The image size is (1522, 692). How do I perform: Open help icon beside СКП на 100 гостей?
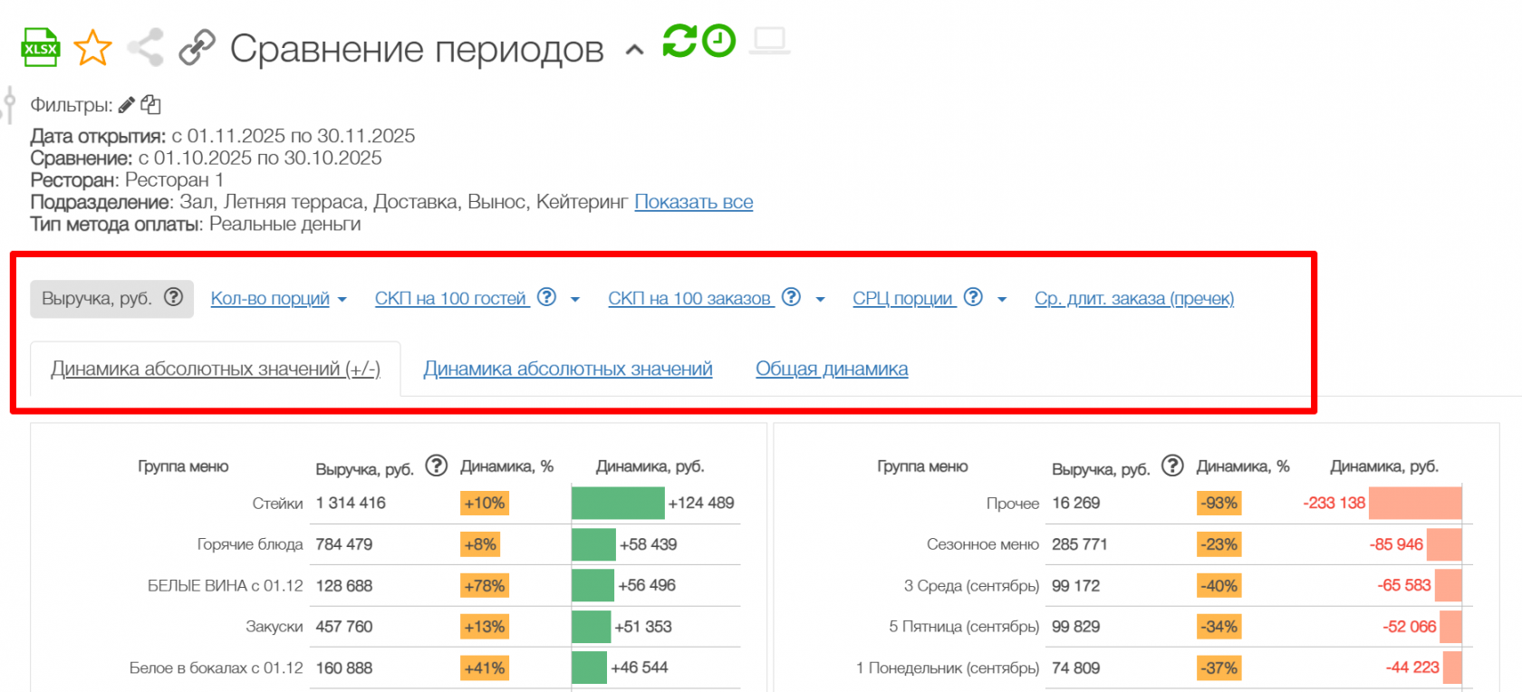[x=546, y=297]
